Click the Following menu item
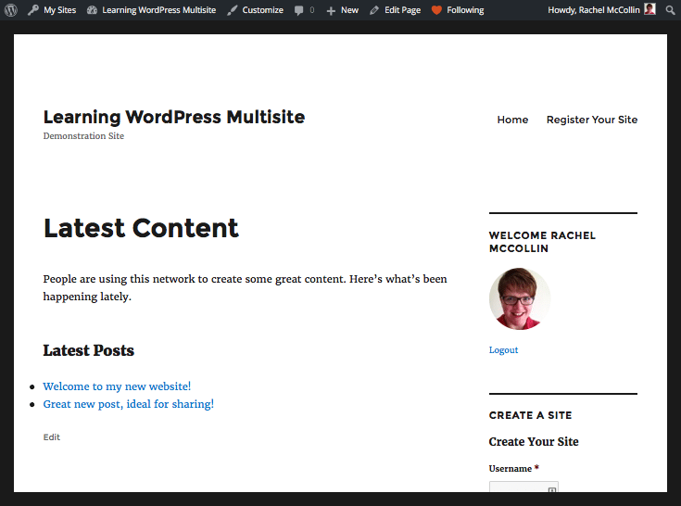Screen dimensions: 681x506 (x=458, y=9)
